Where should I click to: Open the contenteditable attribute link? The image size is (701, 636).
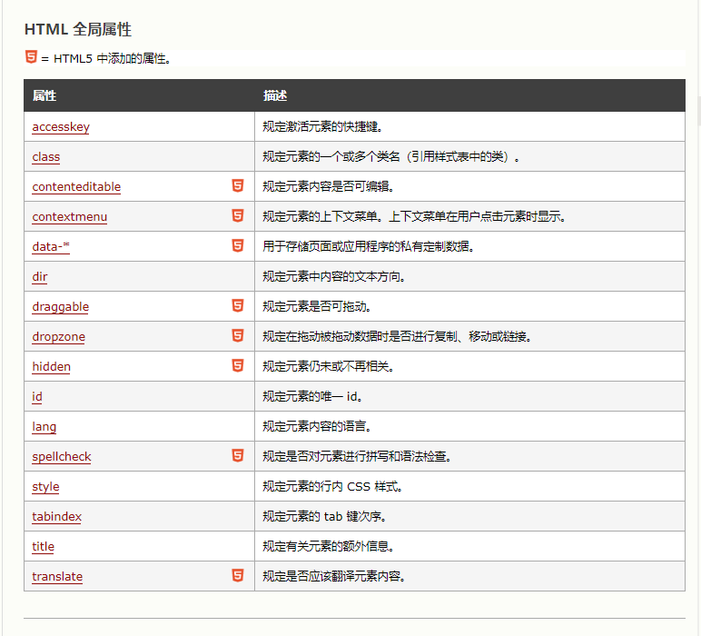(x=76, y=187)
